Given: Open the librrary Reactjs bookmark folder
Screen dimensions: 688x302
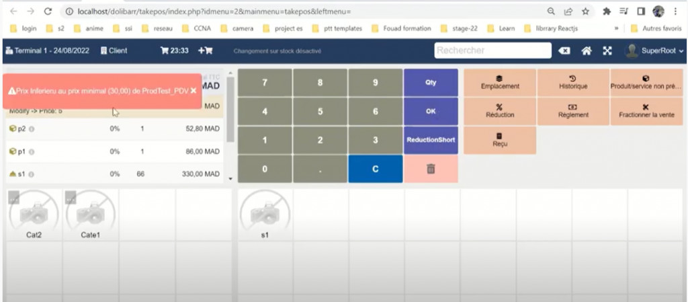Looking at the screenshot, I should (551, 28).
